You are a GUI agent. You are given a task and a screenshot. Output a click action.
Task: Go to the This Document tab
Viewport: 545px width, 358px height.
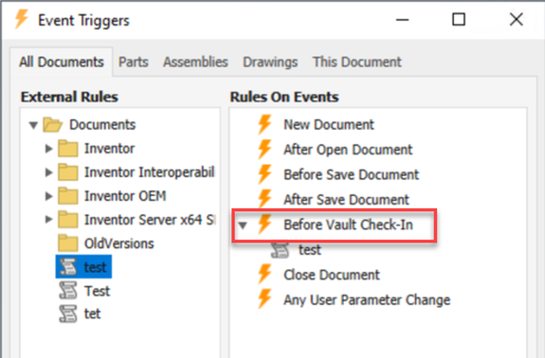(x=357, y=63)
